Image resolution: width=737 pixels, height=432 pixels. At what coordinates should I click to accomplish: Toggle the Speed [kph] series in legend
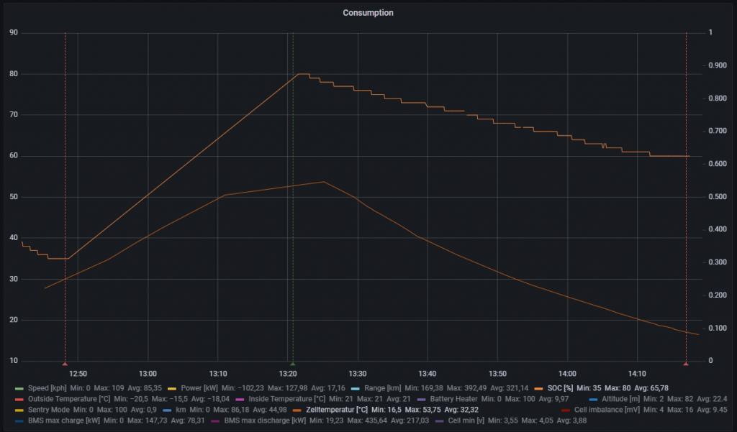pos(47,388)
